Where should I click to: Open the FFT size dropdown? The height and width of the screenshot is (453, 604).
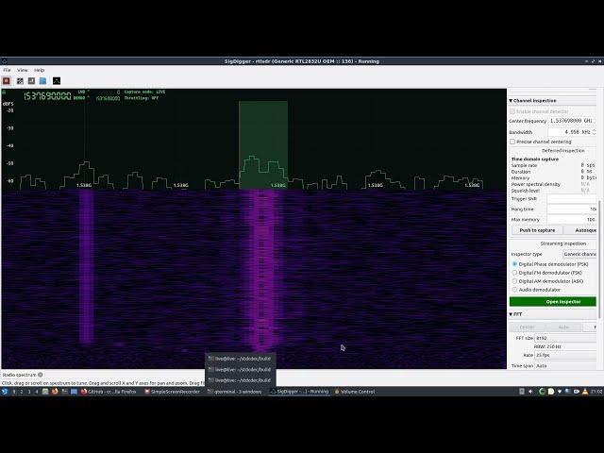point(565,338)
